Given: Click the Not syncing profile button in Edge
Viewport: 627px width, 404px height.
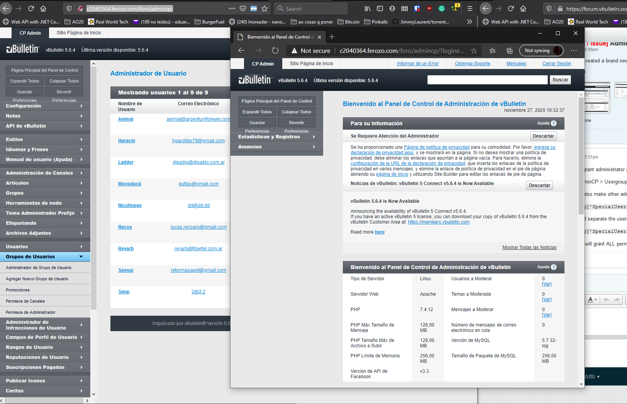Looking at the screenshot, I should [x=542, y=50].
